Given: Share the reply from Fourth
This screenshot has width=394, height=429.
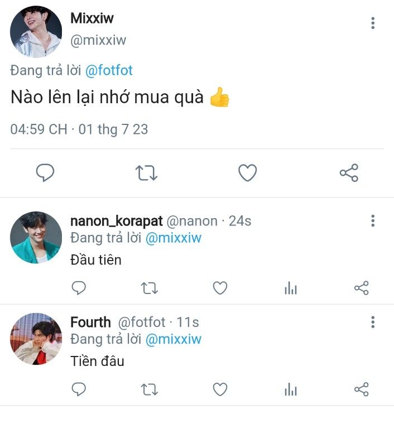Looking at the screenshot, I should pos(362,389).
